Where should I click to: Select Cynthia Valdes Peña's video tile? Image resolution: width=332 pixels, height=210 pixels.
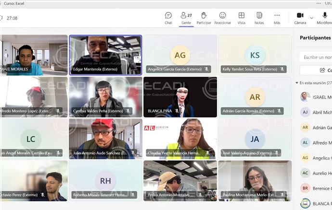pos(105,97)
